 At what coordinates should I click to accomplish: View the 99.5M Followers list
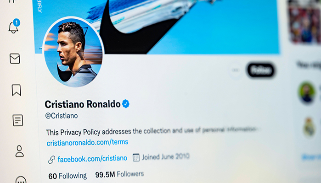pyautogui.click(x=119, y=174)
